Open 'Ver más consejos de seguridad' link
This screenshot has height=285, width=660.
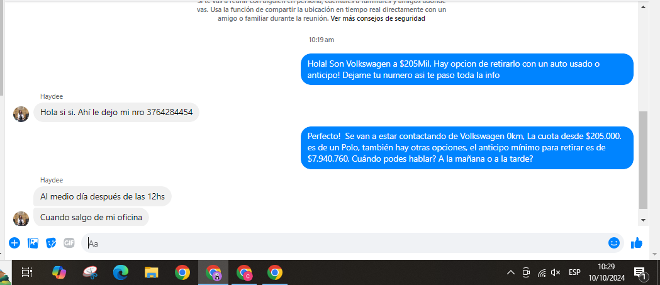click(378, 19)
